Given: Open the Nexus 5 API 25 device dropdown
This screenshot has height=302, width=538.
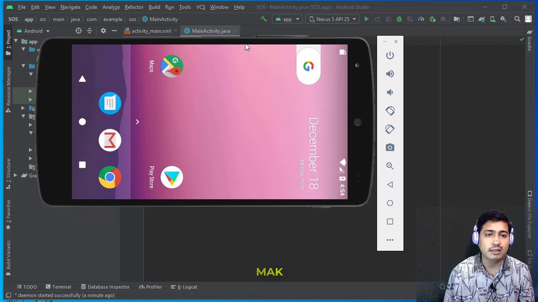Looking at the screenshot, I should tap(332, 19).
